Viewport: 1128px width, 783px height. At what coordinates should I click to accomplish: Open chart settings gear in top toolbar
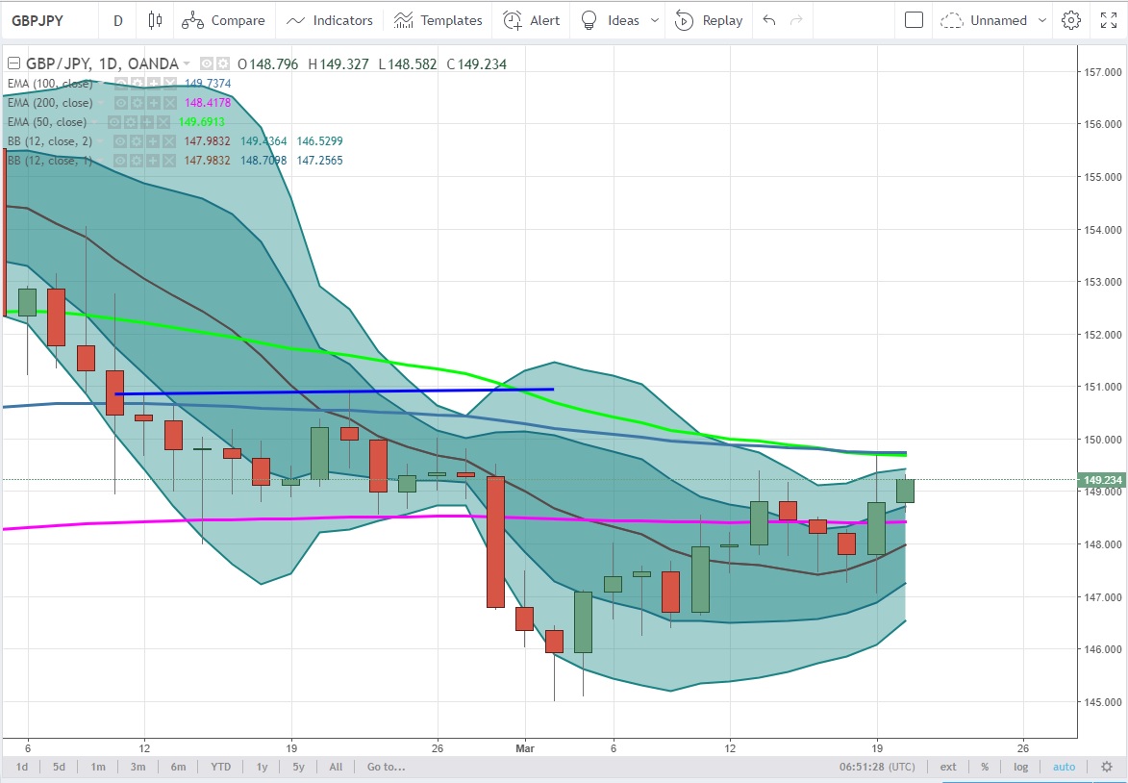[1071, 20]
